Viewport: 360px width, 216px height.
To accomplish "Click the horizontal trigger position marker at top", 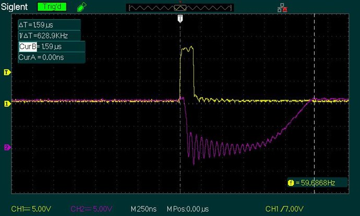I will (x=180, y=19).
